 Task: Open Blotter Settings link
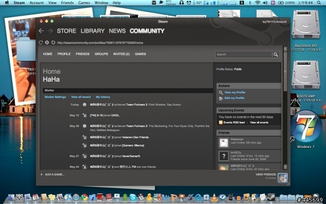tap(56, 97)
